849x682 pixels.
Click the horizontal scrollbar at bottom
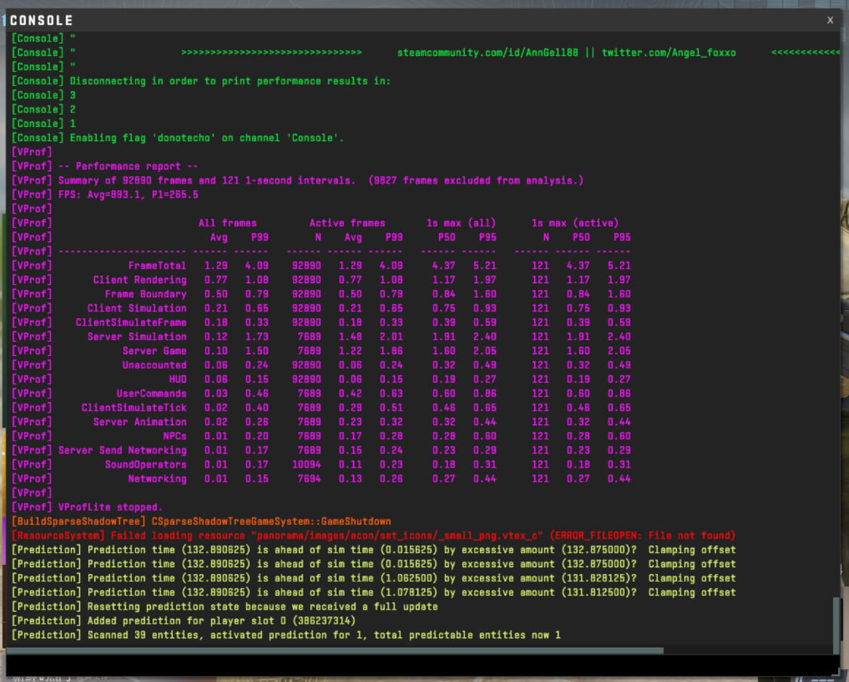(x=334, y=650)
